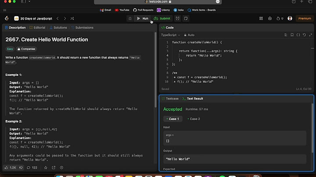Click the "Hello World" output box
Viewport: 316px width, 177px height.
click(x=235, y=159)
